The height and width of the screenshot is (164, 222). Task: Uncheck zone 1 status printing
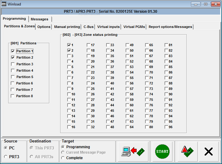point(69,45)
